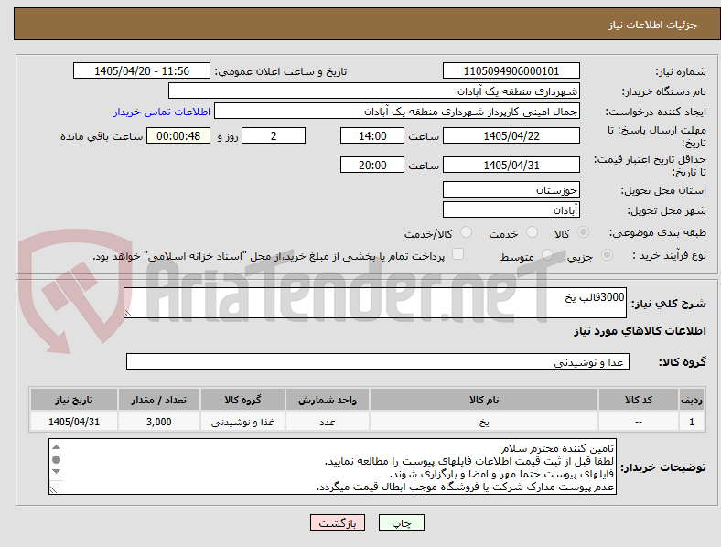The width and height of the screenshot is (721, 547).
Task: Click the validity time field 20:00
Action: pyautogui.click(x=372, y=165)
